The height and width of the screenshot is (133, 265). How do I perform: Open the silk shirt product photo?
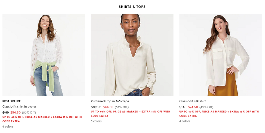[x=221, y=55]
